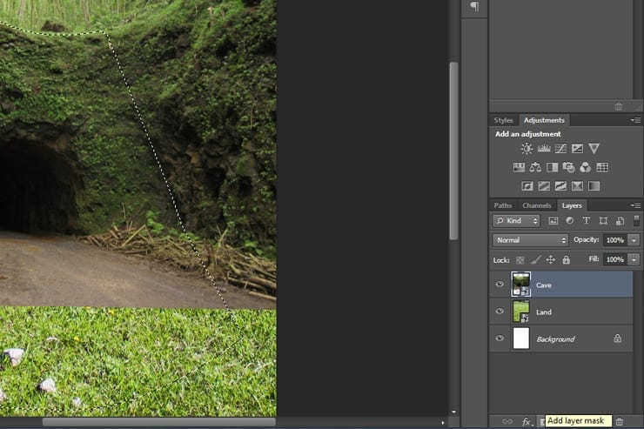This screenshot has height=429, width=644.
Task: Click the Land layer name
Action: click(543, 312)
